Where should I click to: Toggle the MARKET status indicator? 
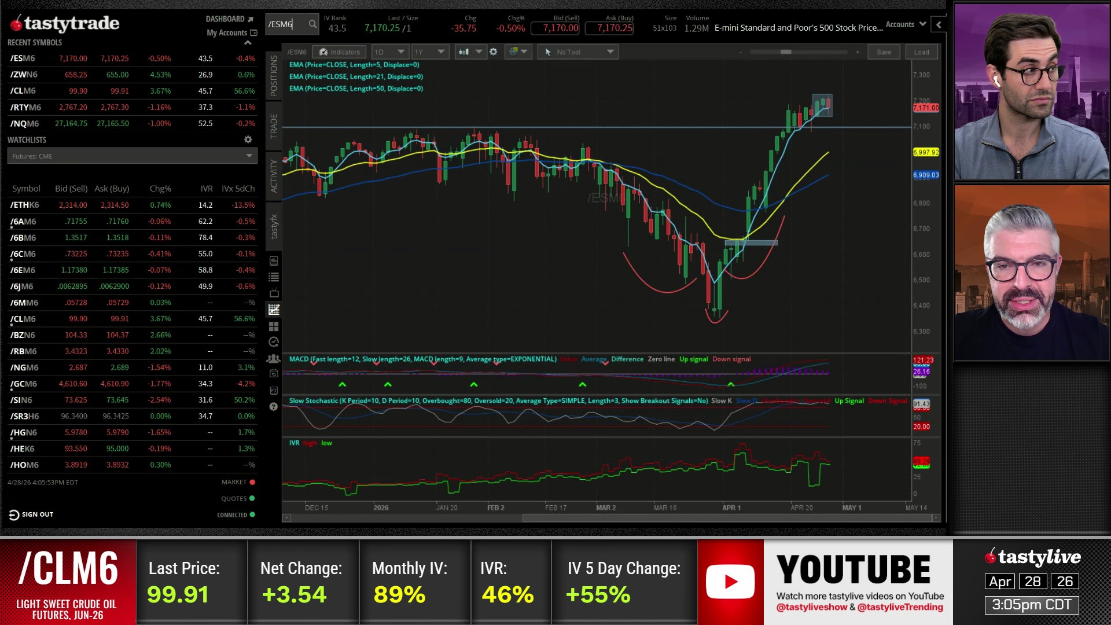point(252,482)
